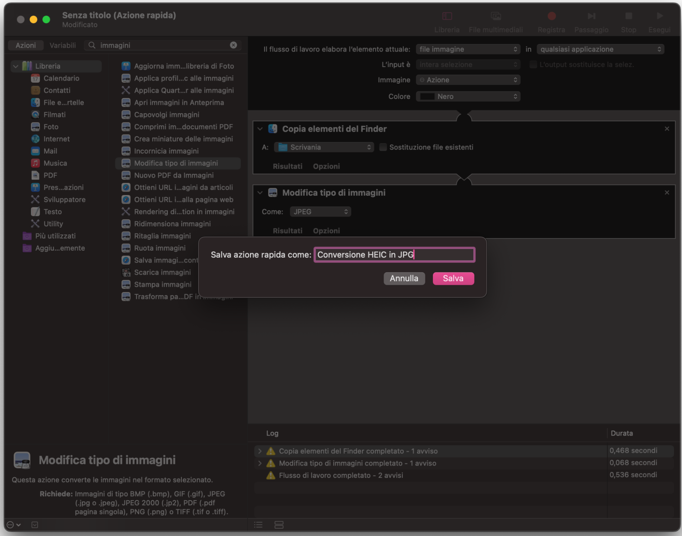Open the Immagine Azione dropdown
682x536 pixels.
(468, 80)
